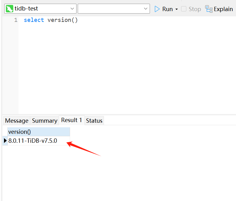Expand the Run options arrow
The width and height of the screenshot is (236, 201).
pos(176,9)
